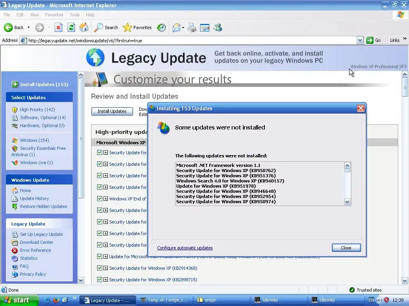Go to the Home page icon
The width and height of the screenshot is (409, 306).
click(x=84, y=27)
